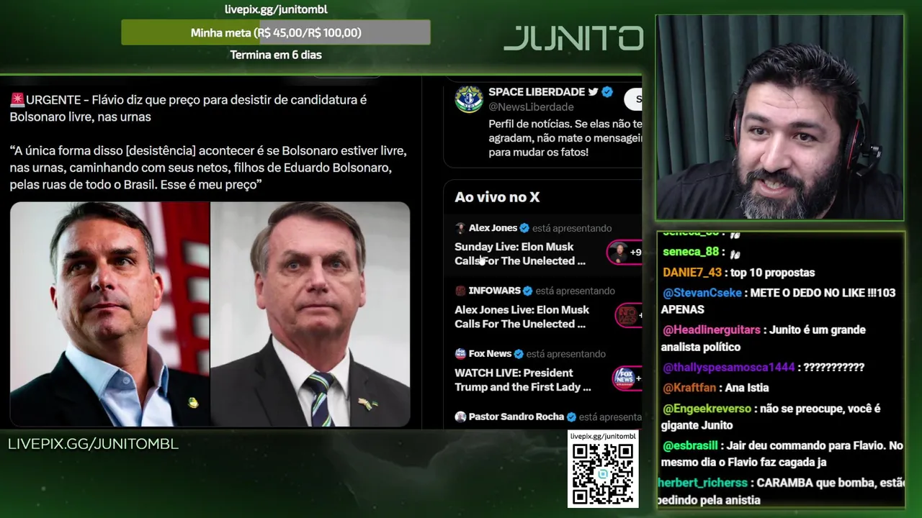Open the Jair Bolsonaro photo in the post
922x518 pixels.
(x=310, y=314)
